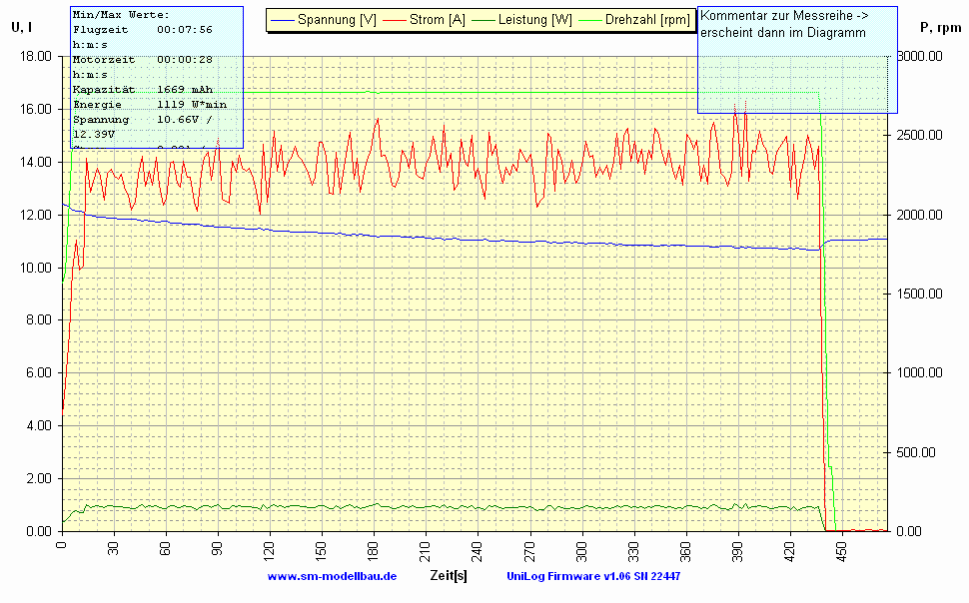Click the red Strom legend line swatch
This screenshot has width=969, height=603.
tap(395, 19)
